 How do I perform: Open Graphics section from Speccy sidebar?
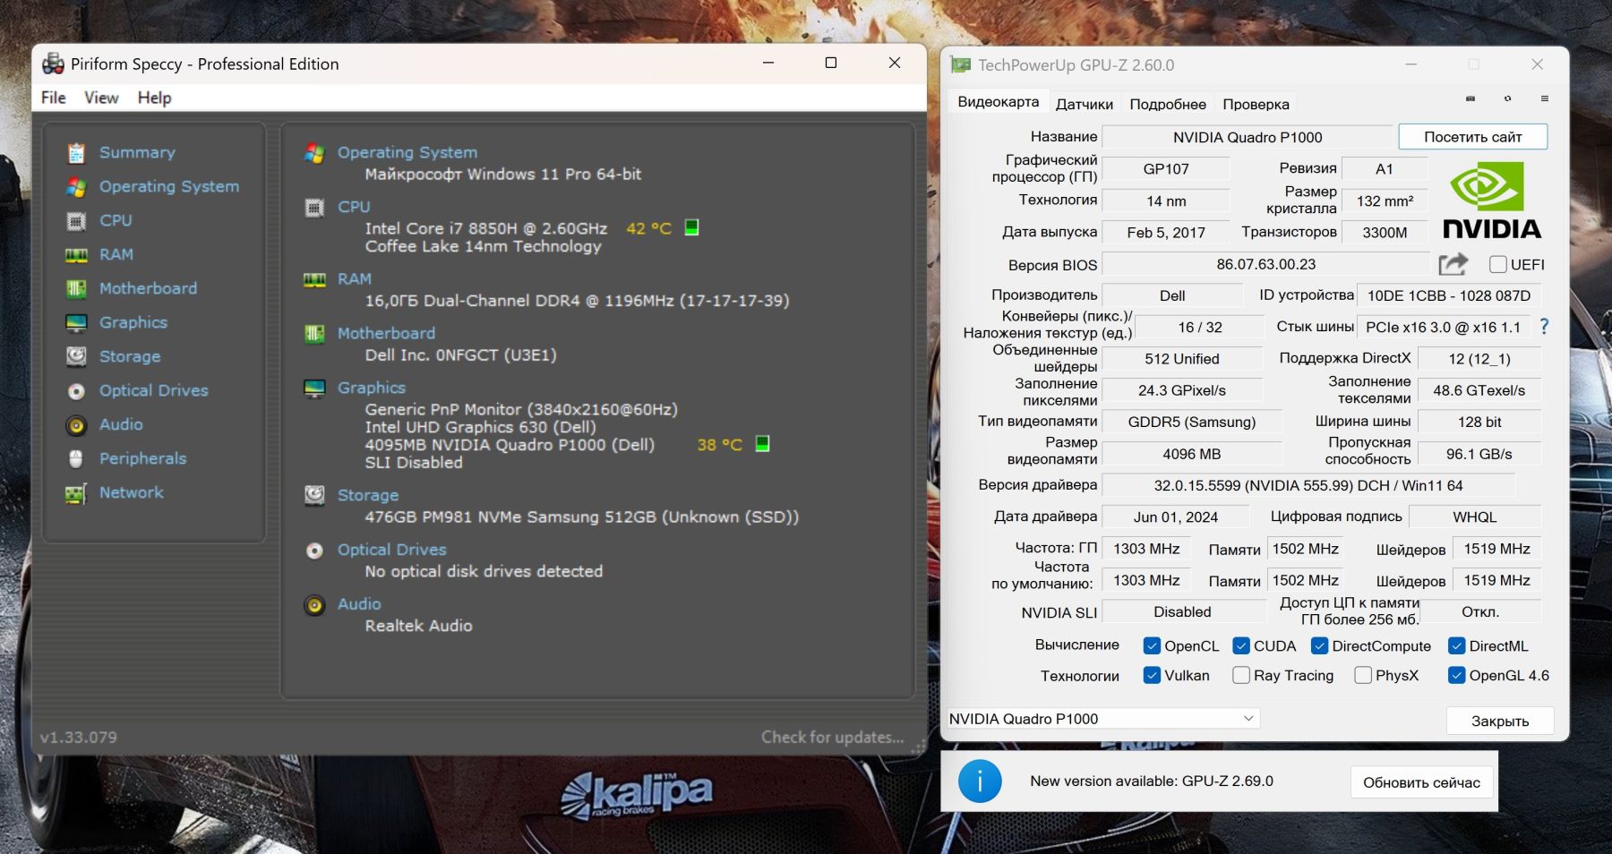pos(133,322)
